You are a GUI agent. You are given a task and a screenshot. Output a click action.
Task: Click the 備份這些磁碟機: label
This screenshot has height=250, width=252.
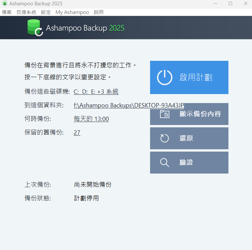click(x=47, y=91)
